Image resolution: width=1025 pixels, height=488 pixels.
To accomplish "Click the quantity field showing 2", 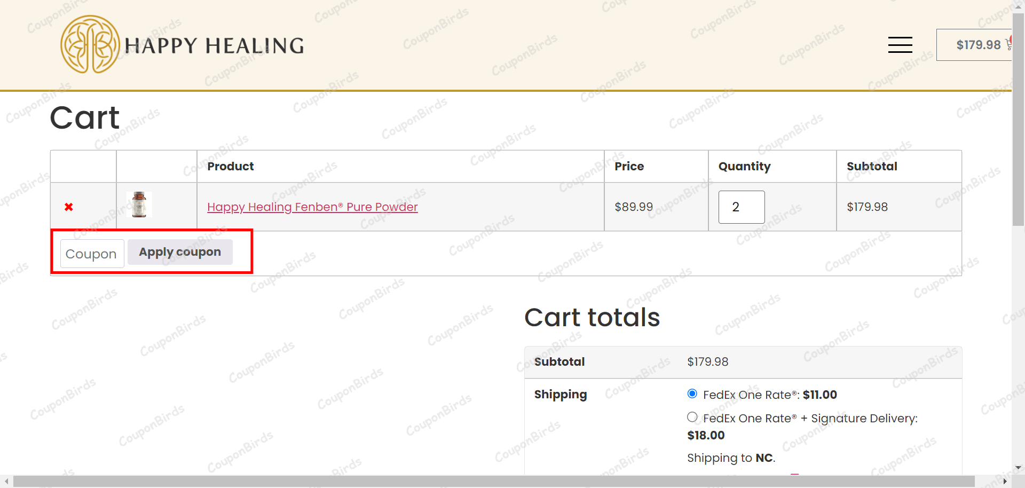I will pyautogui.click(x=742, y=207).
